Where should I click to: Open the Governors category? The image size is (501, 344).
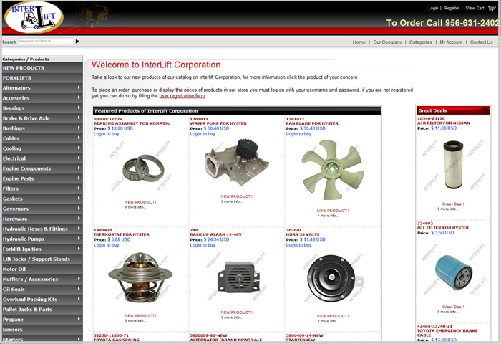pyautogui.click(x=42, y=209)
